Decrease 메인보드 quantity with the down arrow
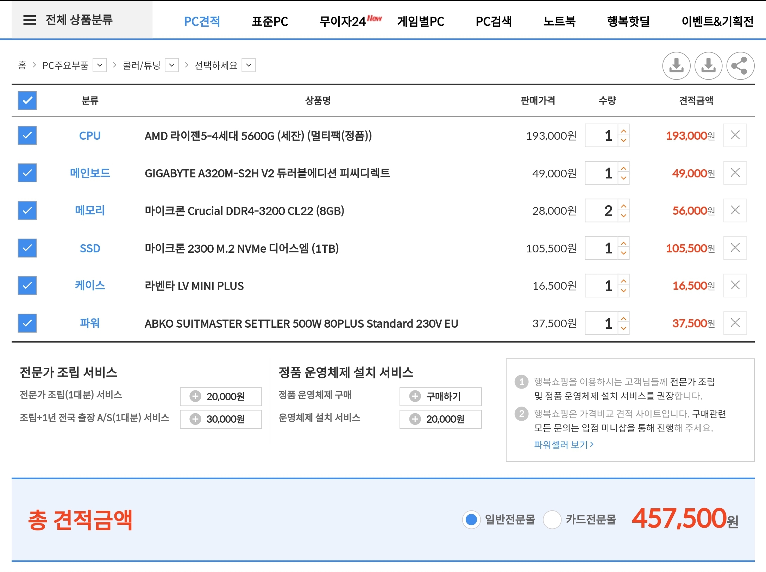 (x=624, y=178)
